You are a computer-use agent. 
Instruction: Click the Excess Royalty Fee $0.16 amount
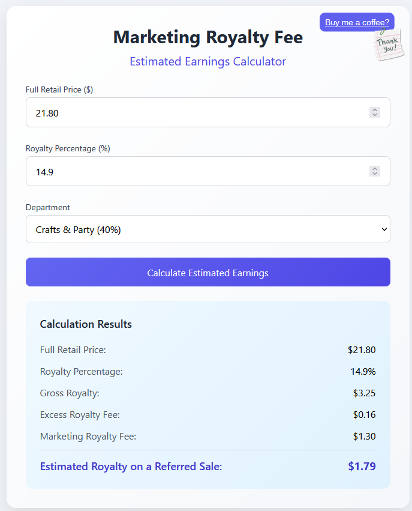(x=364, y=415)
